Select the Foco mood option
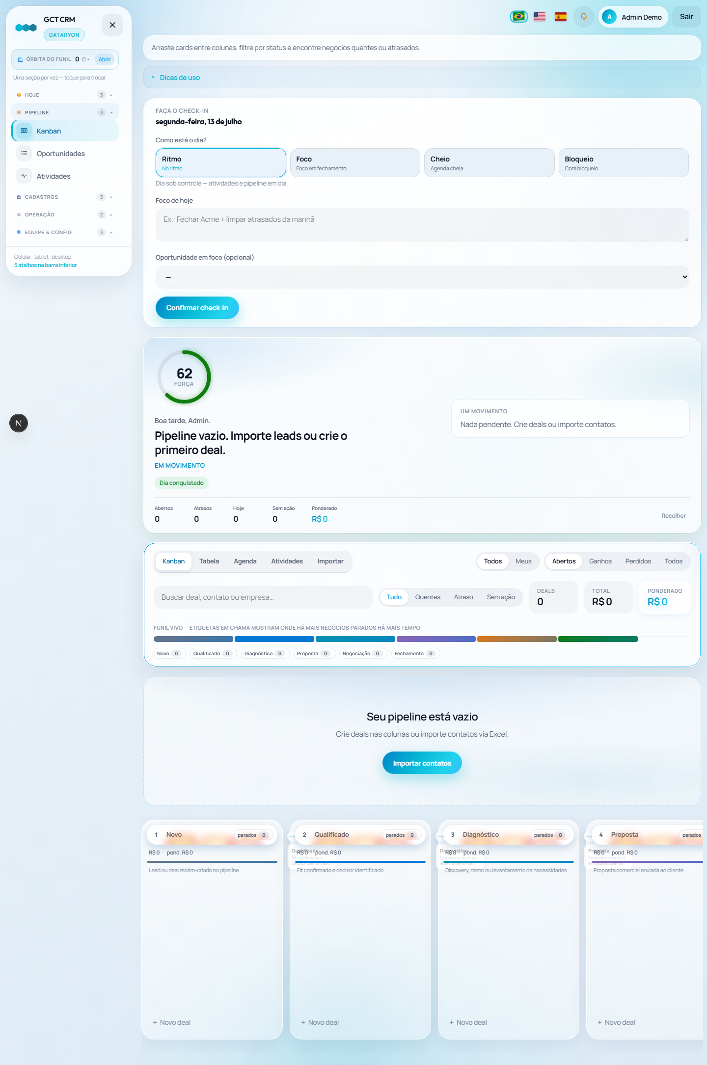The image size is (707, 1065). [355, 163]
